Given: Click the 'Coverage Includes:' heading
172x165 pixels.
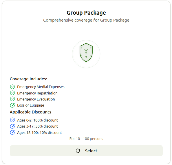Looking at the screenshot, I should click(28, 79).
